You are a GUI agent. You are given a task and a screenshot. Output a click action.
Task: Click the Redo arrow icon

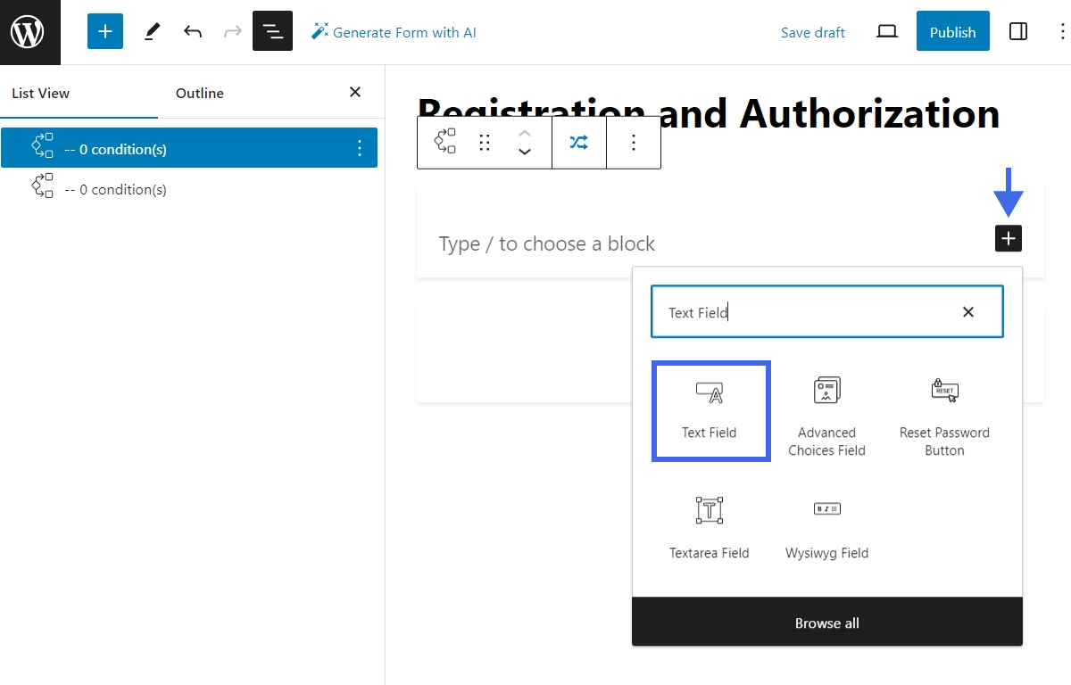click(231, 31)
